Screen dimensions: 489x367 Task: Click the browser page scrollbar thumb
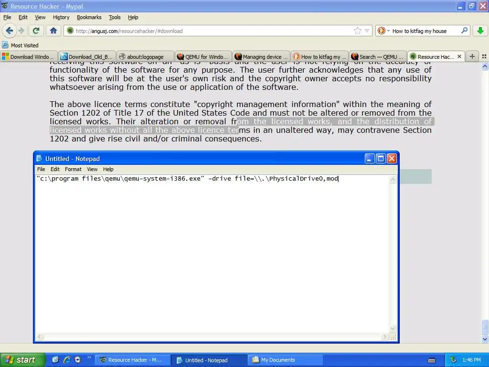point(485,327)
